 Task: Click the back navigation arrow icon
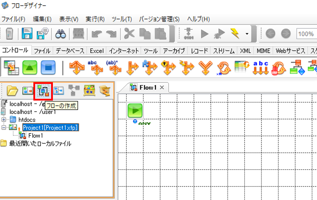click(270, 34)
